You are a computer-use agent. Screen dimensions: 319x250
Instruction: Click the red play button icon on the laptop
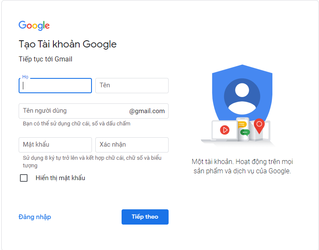(225, 130)
